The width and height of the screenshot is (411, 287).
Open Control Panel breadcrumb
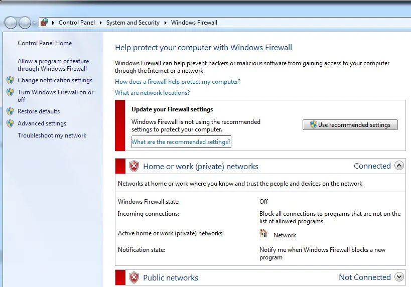pos(77,23)
